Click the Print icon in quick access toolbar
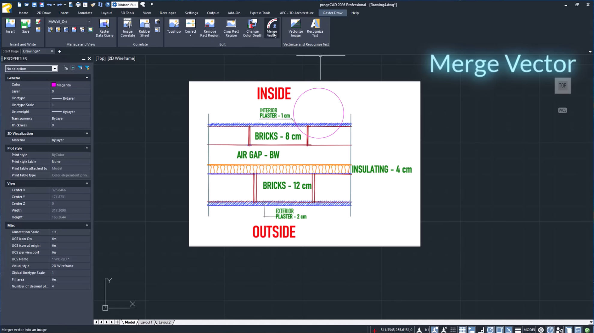 pos(78,4)
